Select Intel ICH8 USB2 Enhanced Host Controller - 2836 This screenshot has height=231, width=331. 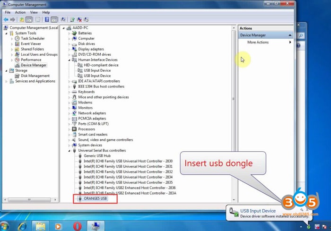tap(130, 188)
